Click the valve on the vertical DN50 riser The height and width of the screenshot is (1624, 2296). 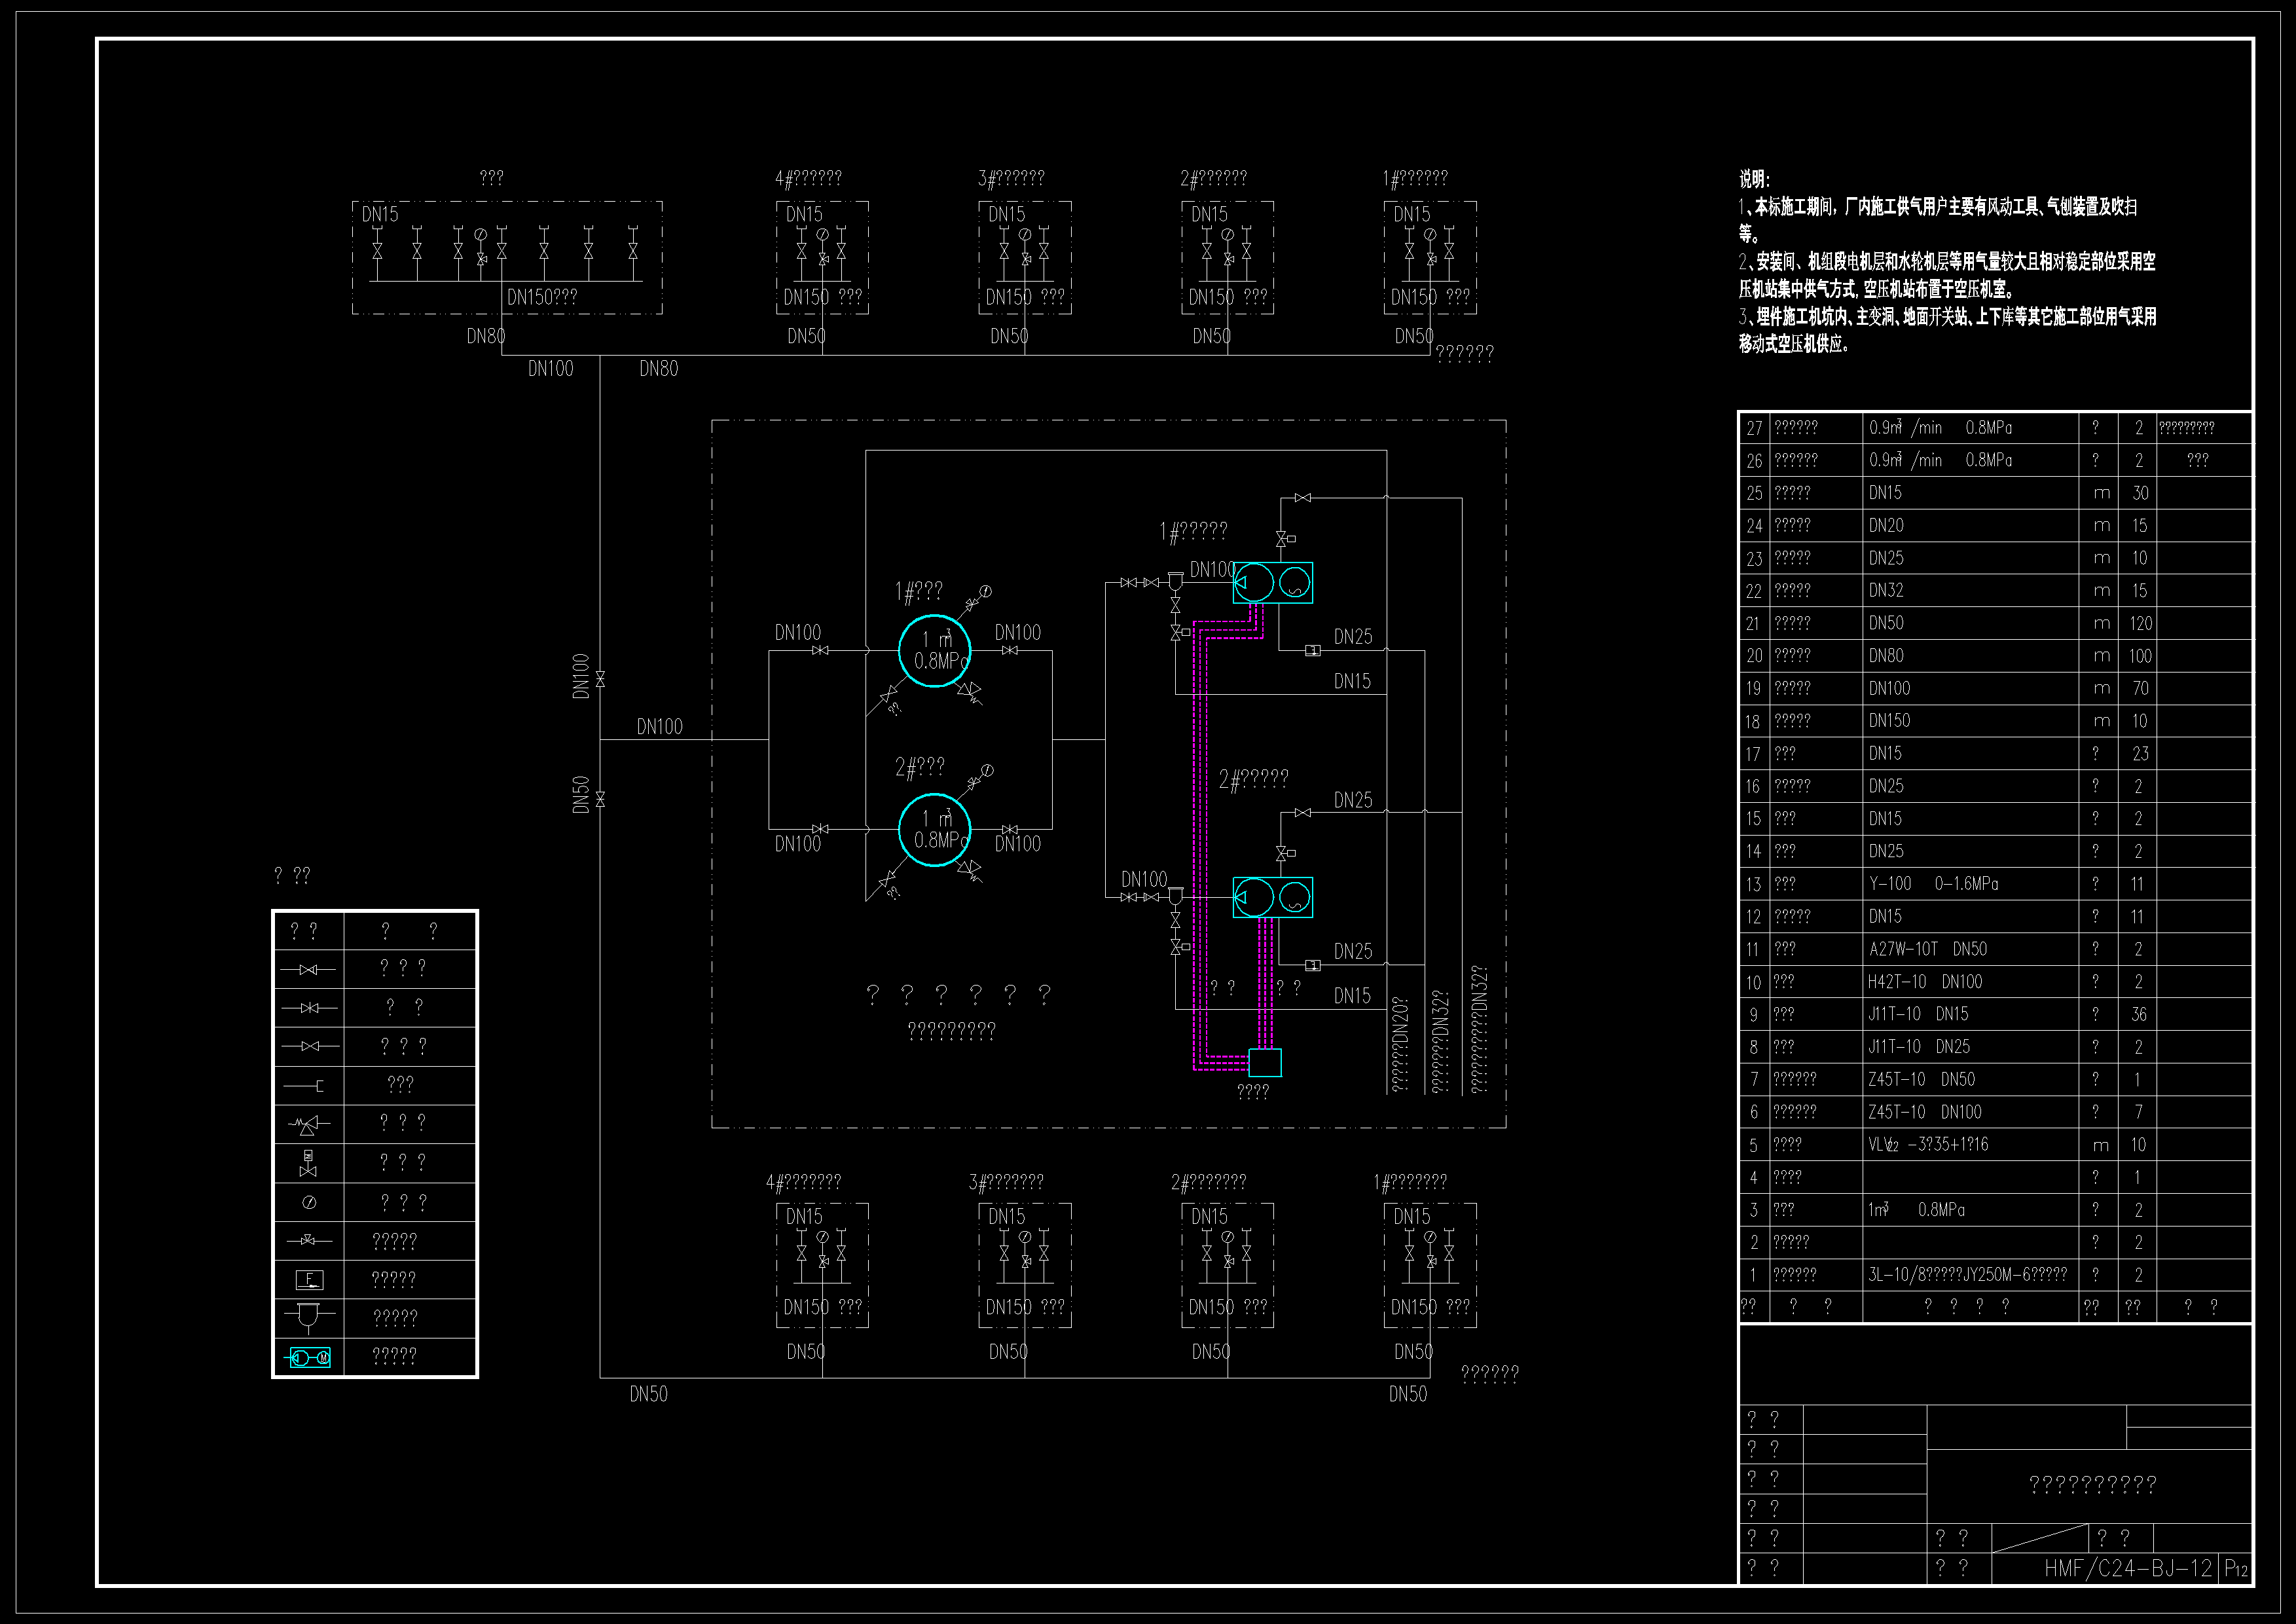pyautogui.click(x=600, y=799)
